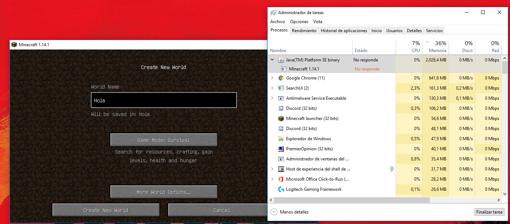Click Game Mode: Survival button in Minecraft
The height and width of the screenshot is (224, 510).
(164, 140)
